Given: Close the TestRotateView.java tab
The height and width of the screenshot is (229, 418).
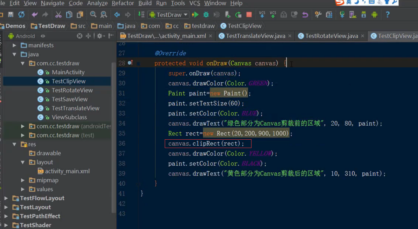Looking at the screenshot, I should click(362, 36).
